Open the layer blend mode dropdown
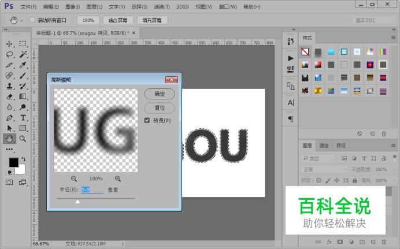Screen dimensions: 400x249 (x=324, y=169)
